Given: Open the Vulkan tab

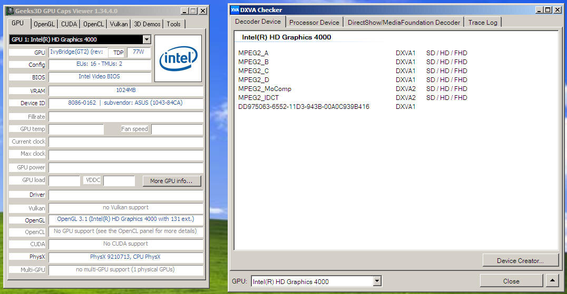Looking at the screenshot, I should click(119, 24).
